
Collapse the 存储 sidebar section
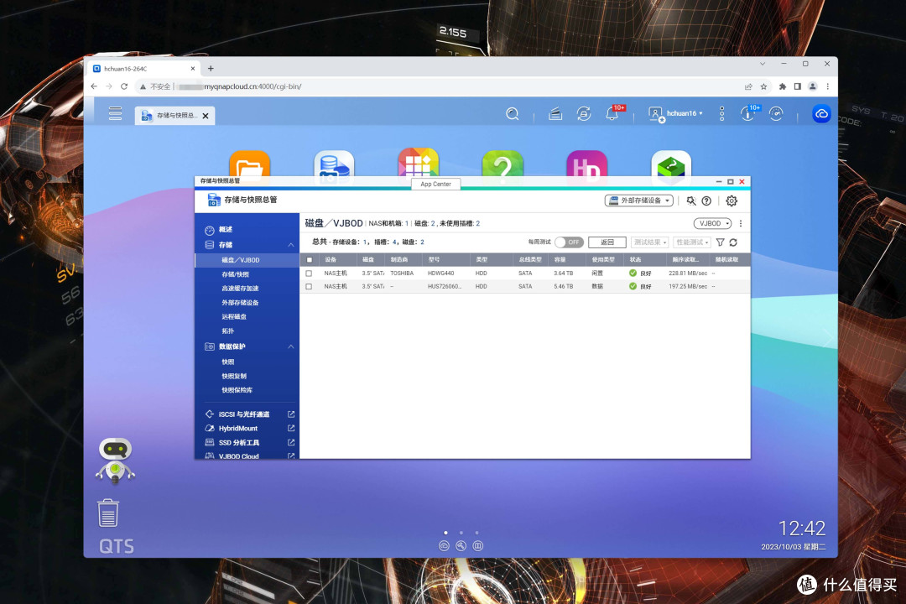tap(290, 245)
